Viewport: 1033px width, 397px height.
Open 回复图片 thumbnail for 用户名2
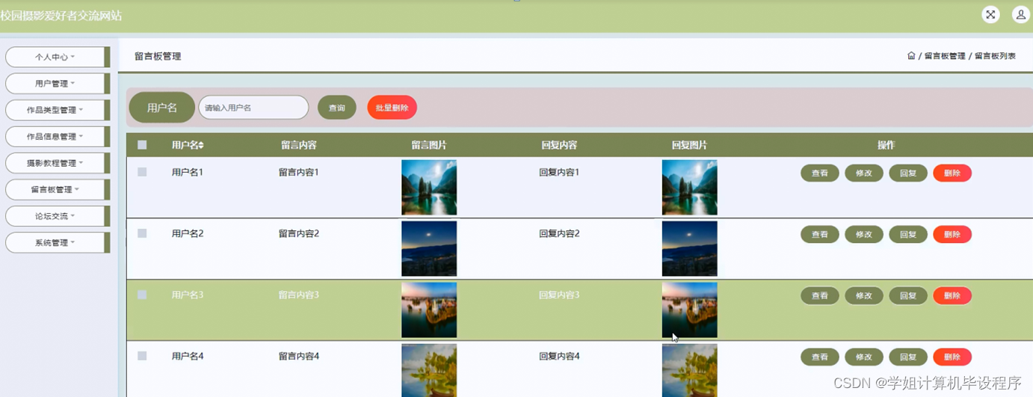point(689,249)
